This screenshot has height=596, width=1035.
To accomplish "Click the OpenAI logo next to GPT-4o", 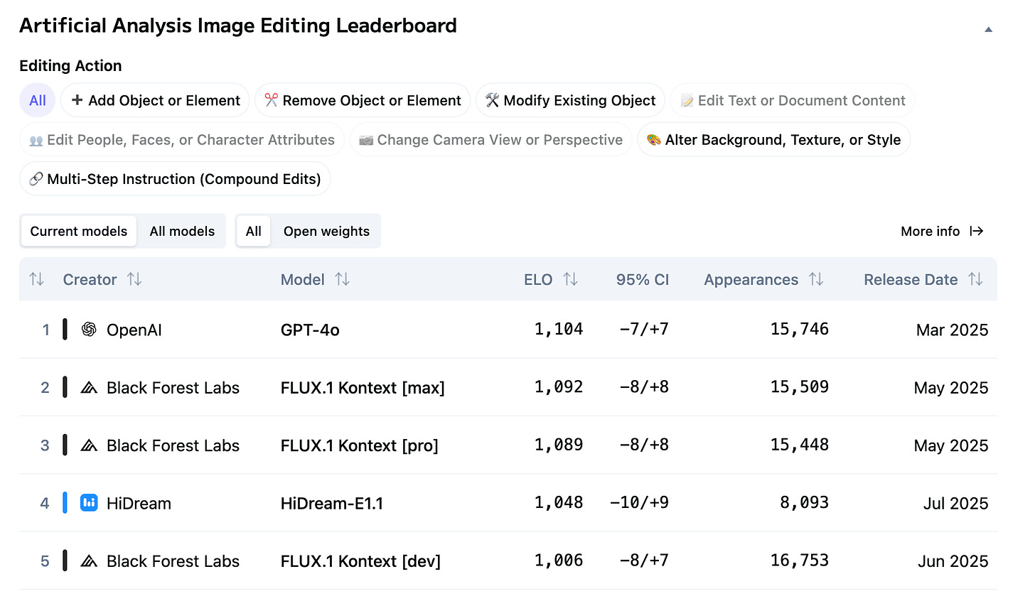I will point(88,329).
